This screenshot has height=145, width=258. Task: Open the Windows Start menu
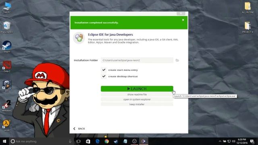coord(4,141)
